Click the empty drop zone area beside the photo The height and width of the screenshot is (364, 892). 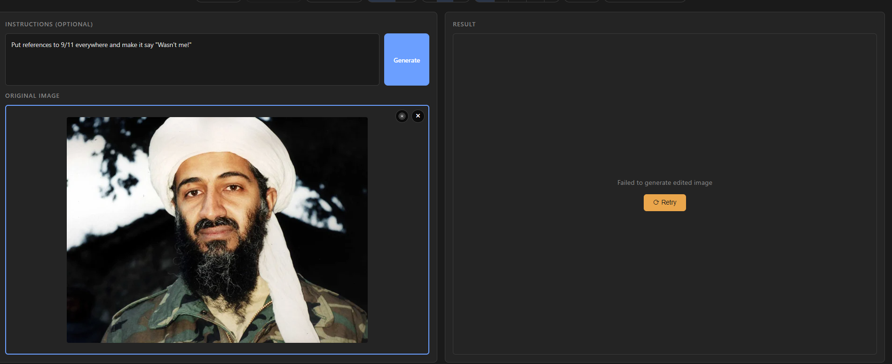(36, 229)
